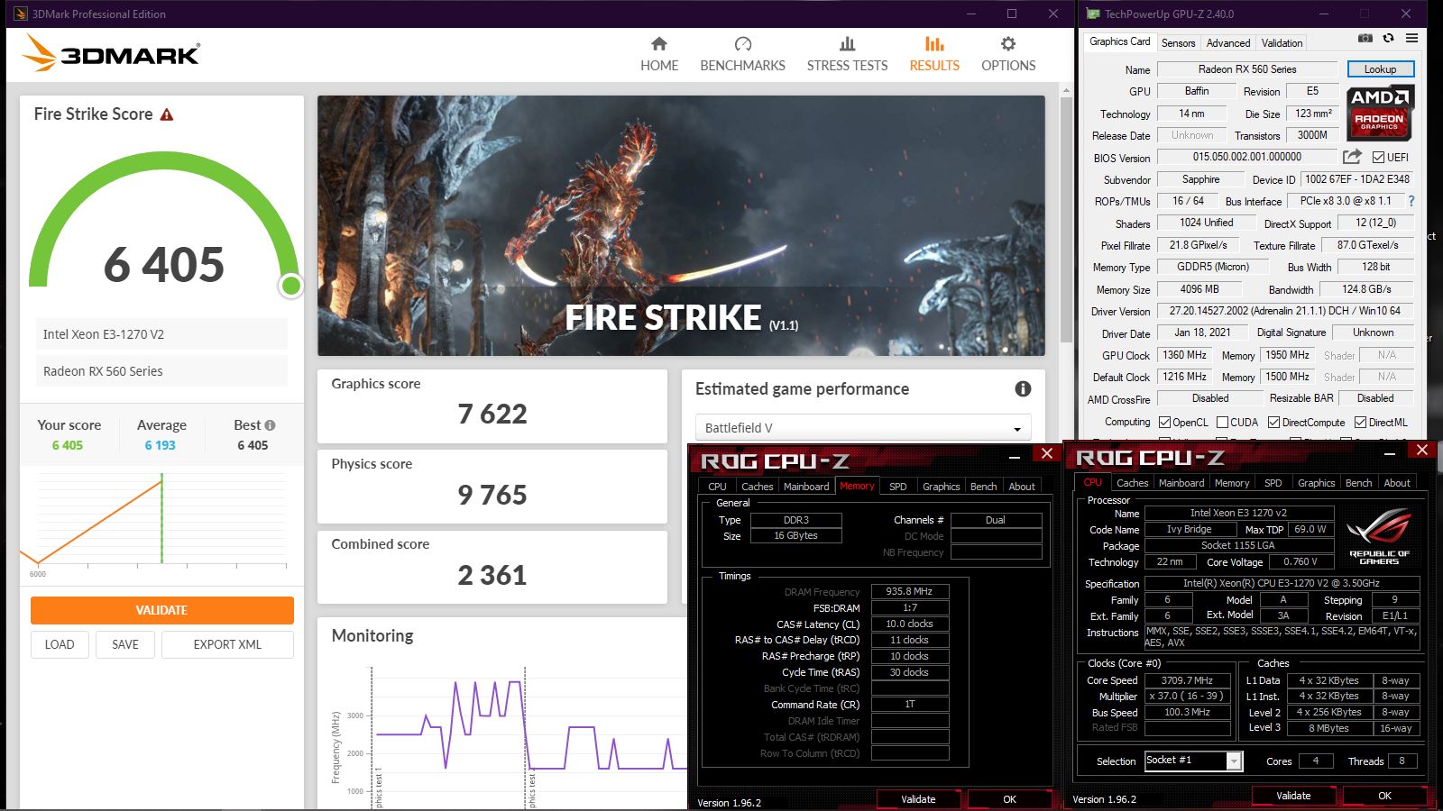Screen dimensions: 1443x811
Task: Open About tab in right CPU-Z window
Action: (x=1397, y=483)
